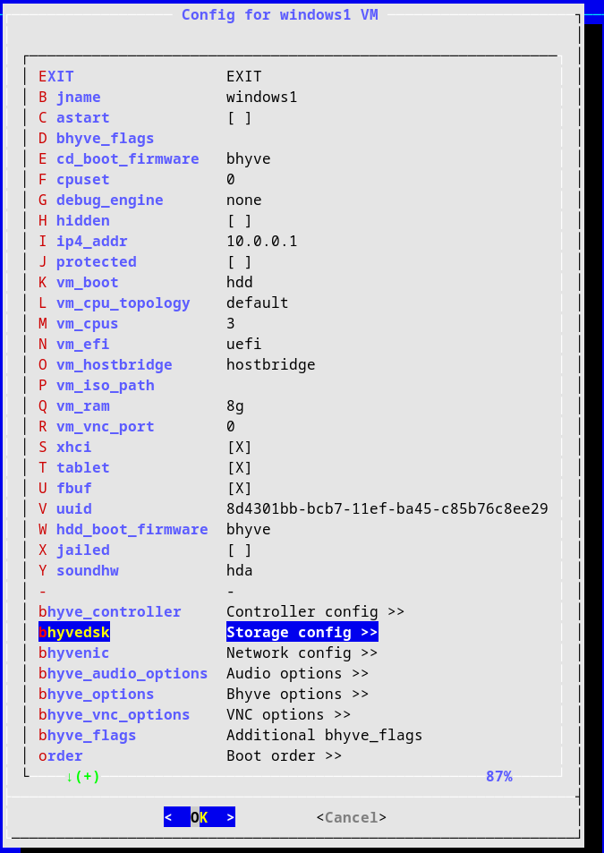The width and height of the screenshot is (604, 853).
Task: Select the ip4_addr value 10.0.0.1
Action: pos(261,242)
